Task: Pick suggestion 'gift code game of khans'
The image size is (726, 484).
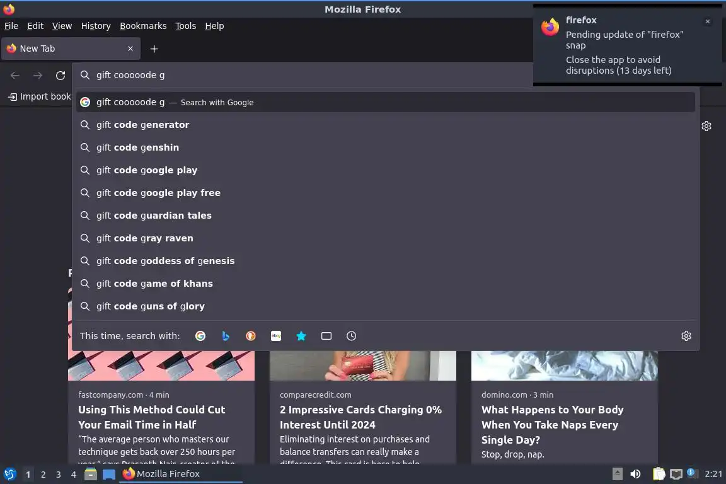Action: 385,284
